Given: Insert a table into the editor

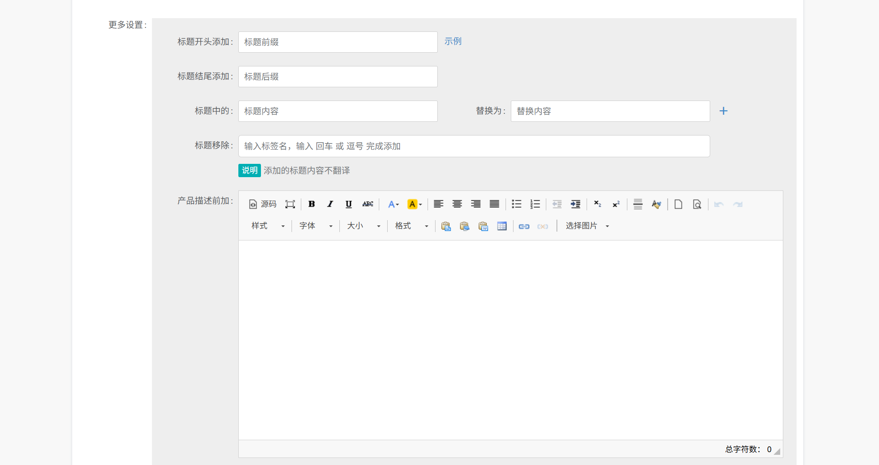Looking at the screenshot, I should (502, 226).
